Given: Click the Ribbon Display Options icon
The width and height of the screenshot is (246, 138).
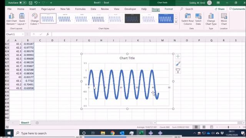Looking at the screenshot, I should click(218, 3).
